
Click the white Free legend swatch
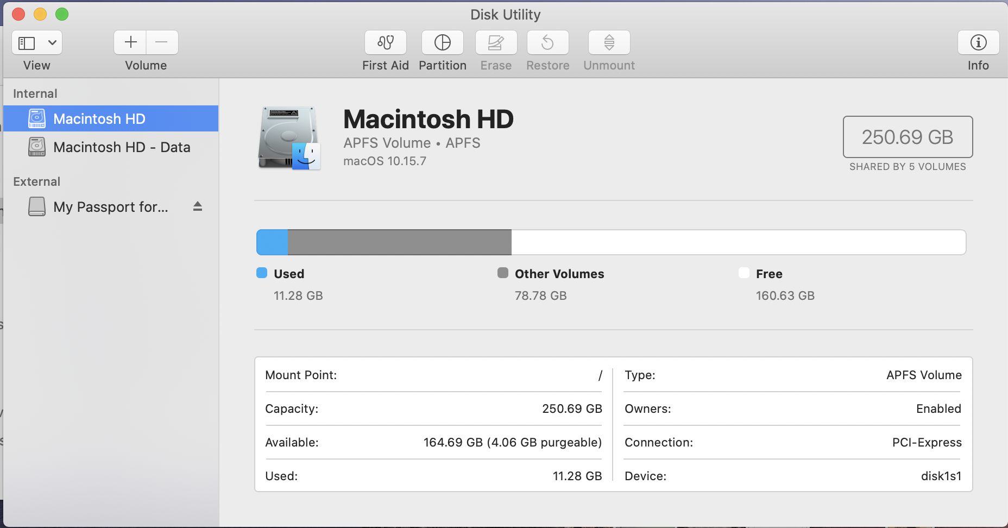tap(744, 273)
